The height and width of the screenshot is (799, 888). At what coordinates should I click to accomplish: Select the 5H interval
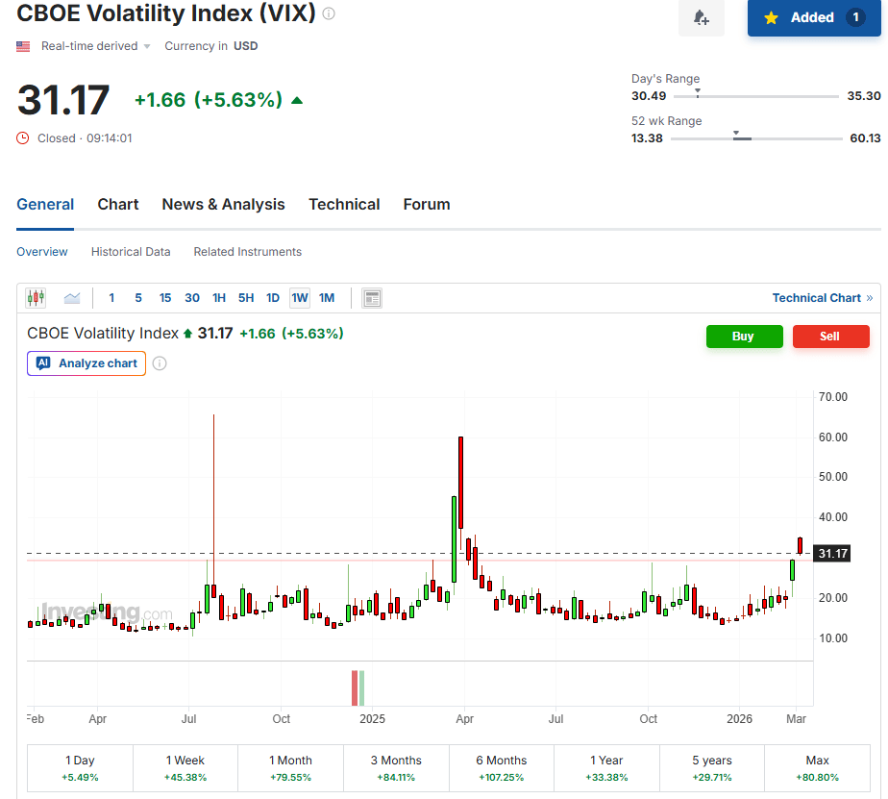click(246, 298)
